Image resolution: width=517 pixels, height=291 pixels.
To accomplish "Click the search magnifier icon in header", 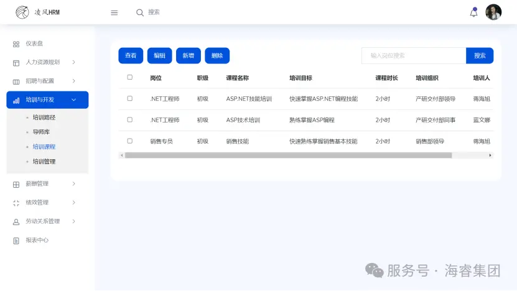I will click(x=140, y=12).
